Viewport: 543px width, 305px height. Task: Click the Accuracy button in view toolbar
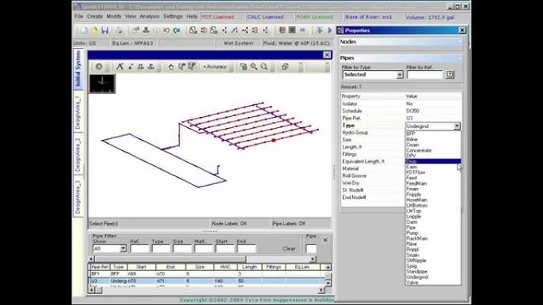click(215, 66)
